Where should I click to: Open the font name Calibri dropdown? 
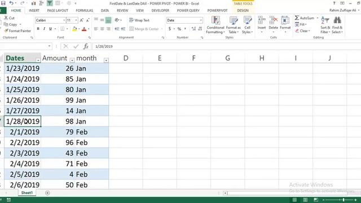point(64,20)
